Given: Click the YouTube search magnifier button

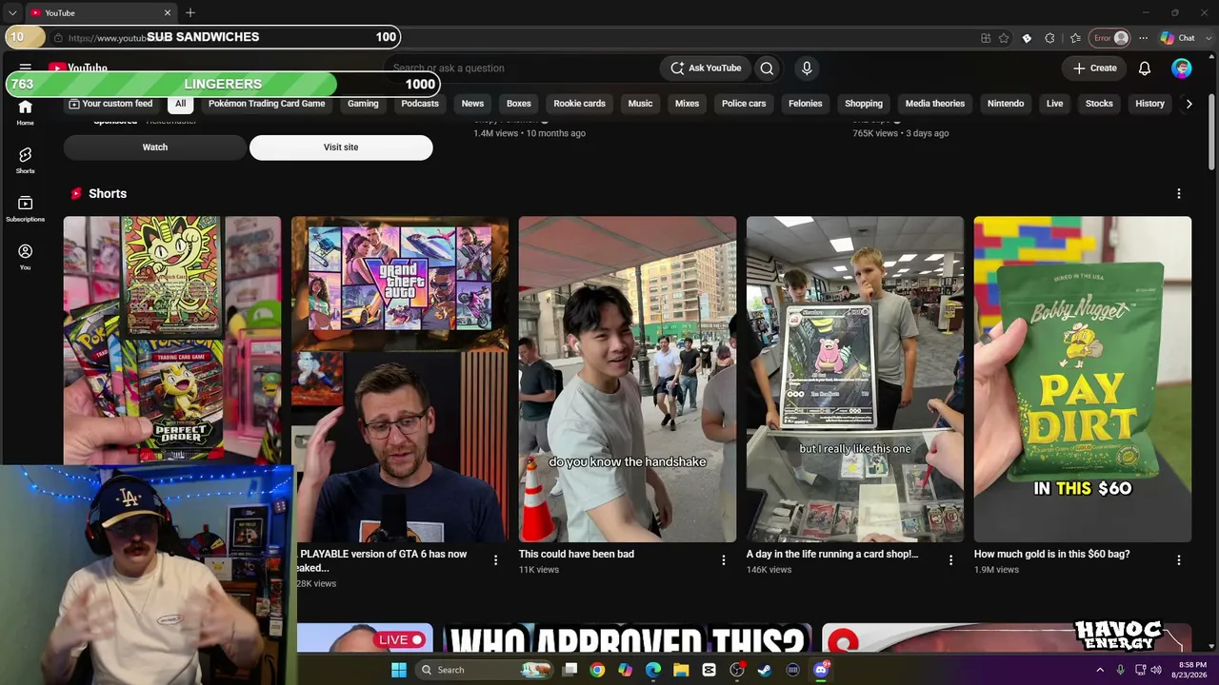Looking at the screenshot, I should (x=767, y=68).
